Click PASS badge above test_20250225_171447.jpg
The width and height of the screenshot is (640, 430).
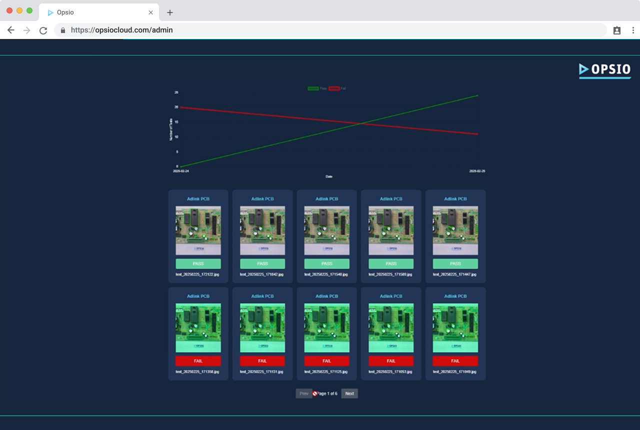tap(455, 263)
